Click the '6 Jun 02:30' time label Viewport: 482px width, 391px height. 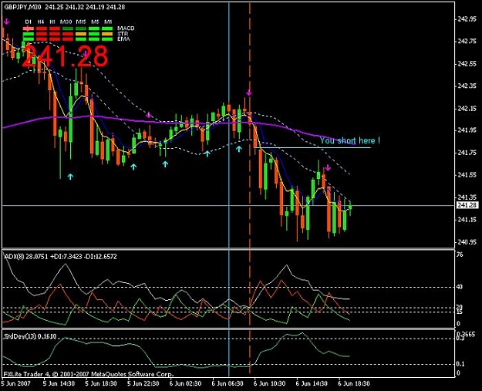[x=185, y=383]
